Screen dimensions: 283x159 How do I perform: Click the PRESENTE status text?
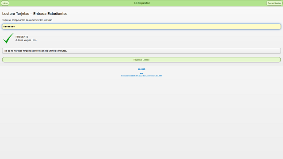[22, 37]
